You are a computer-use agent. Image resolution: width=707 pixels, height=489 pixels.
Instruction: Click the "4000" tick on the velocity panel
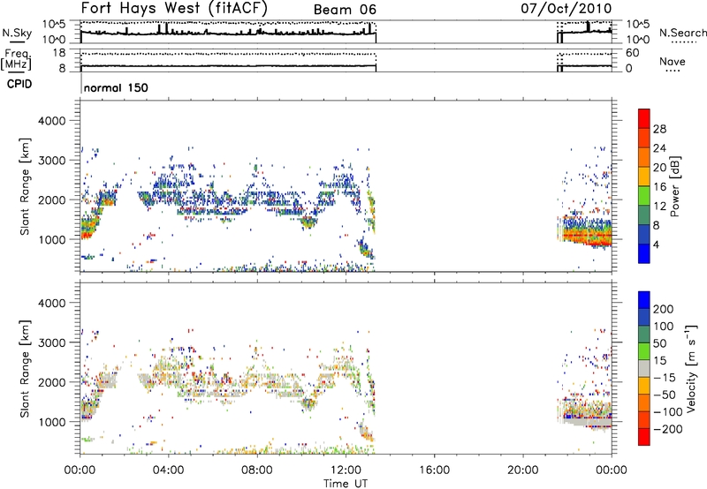click(x=52, y=303)
